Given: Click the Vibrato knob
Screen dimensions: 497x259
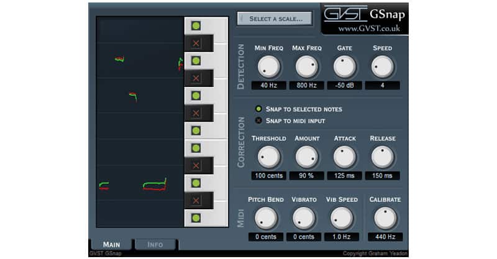Looking at the screenshot, I should [304, 219].
